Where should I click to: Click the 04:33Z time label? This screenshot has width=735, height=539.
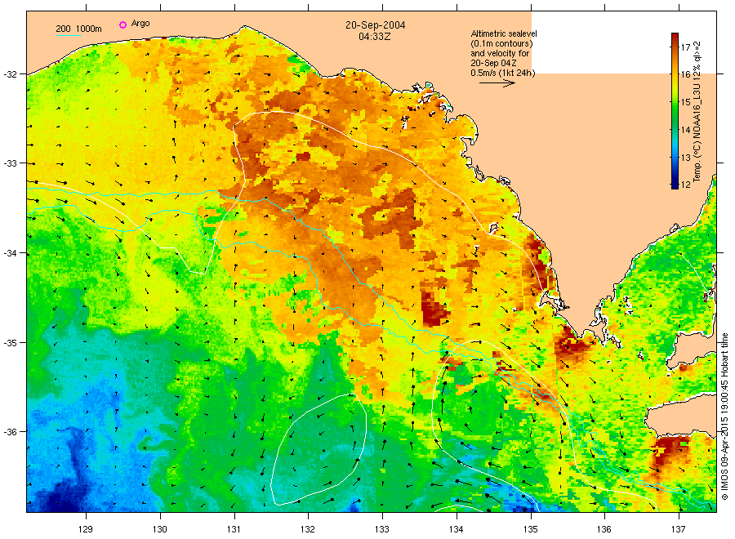[375, 37]
